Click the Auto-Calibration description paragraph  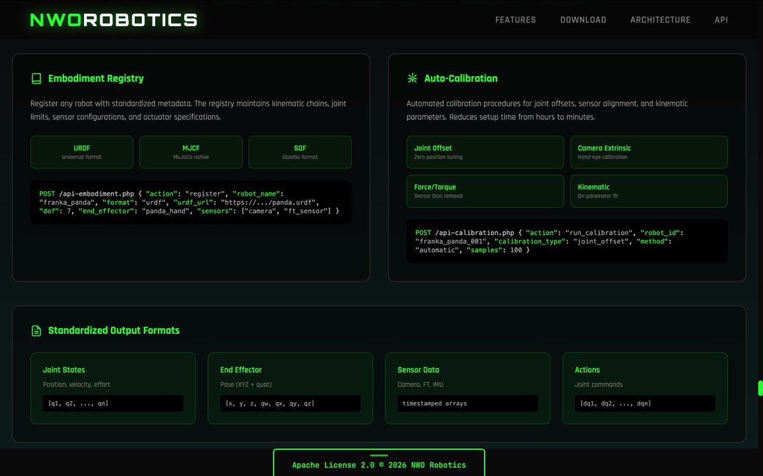547,110
